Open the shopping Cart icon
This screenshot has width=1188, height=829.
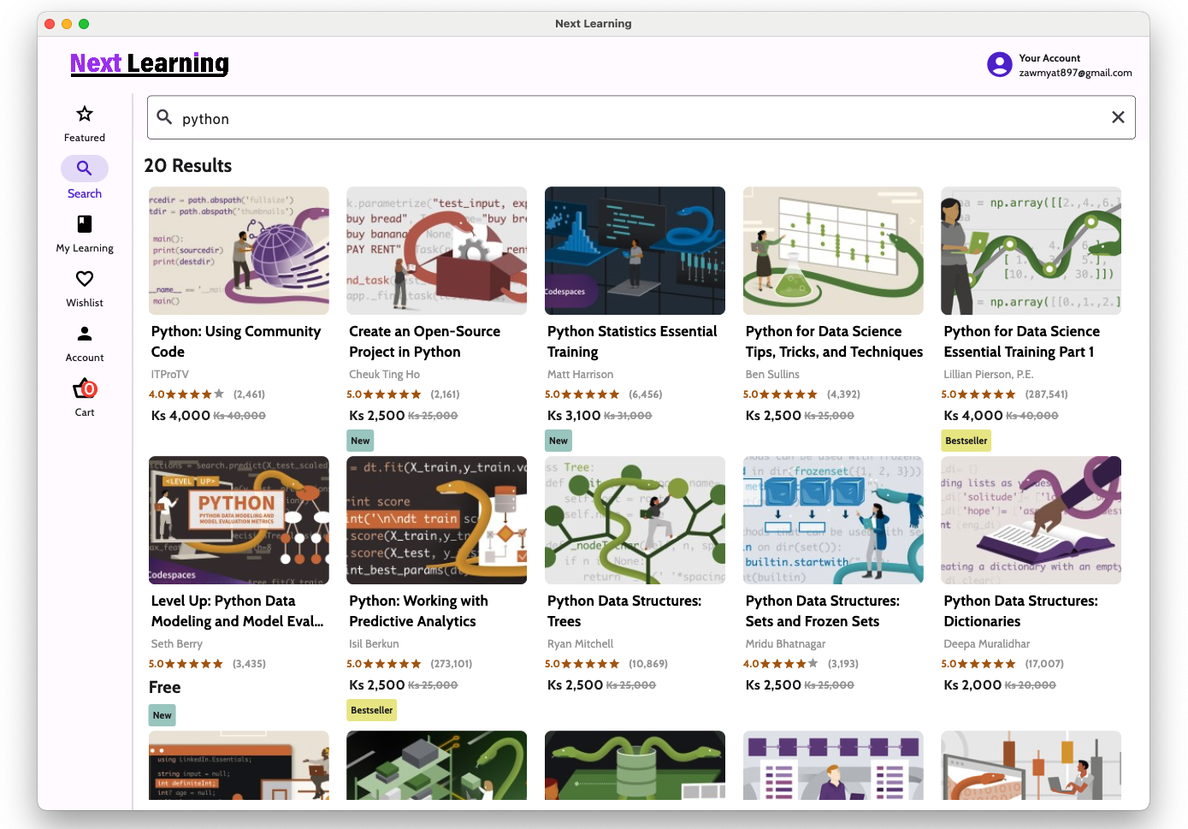[x=85, y=389]
